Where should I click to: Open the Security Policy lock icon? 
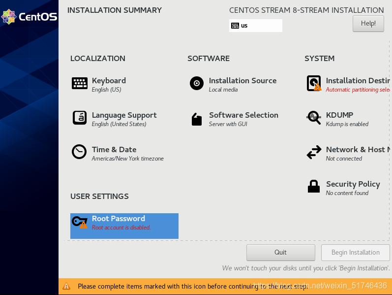(x=314, y=186)
